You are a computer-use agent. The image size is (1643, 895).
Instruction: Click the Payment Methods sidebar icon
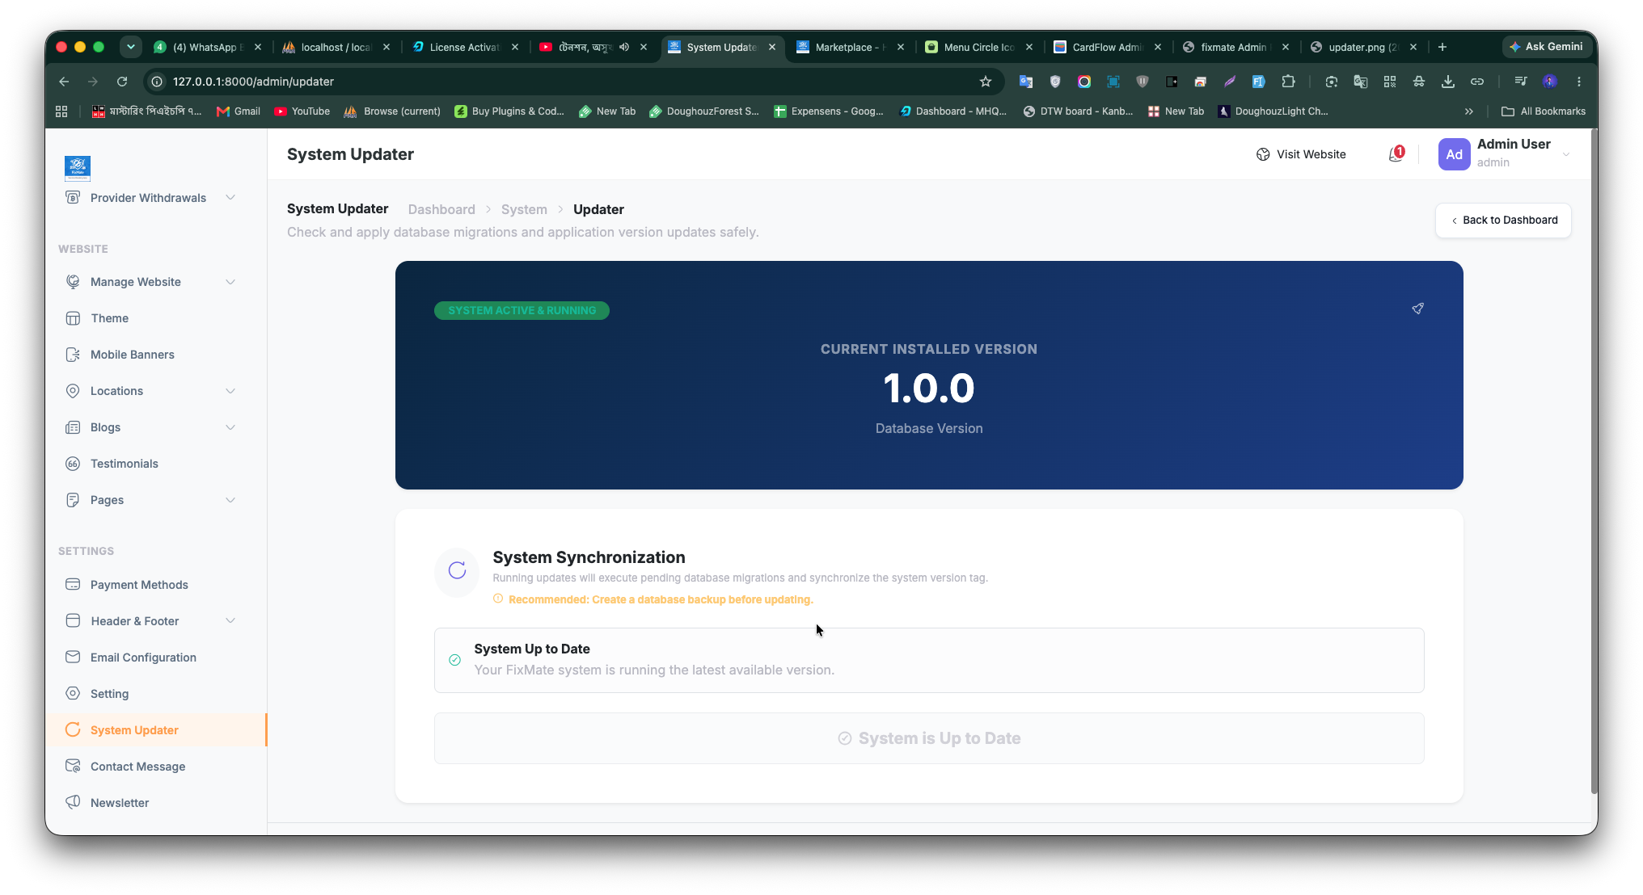pyautogui.click(x=73, y=585)
